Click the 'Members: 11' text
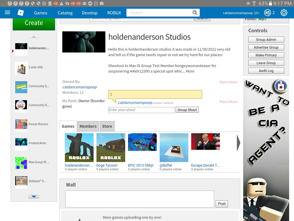The image size is (294, 221). pyautogui.click(x=73, y=92)
